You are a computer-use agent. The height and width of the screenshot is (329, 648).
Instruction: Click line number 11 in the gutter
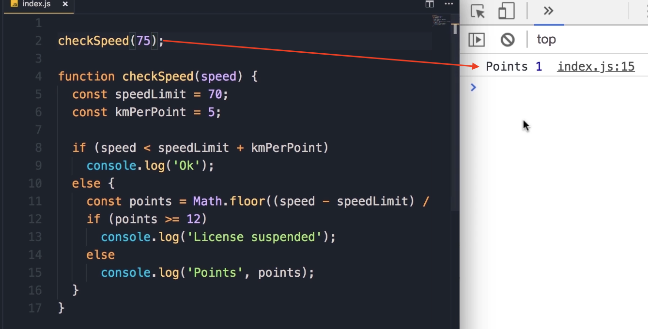pyautogui.click(x=35, y=201)
